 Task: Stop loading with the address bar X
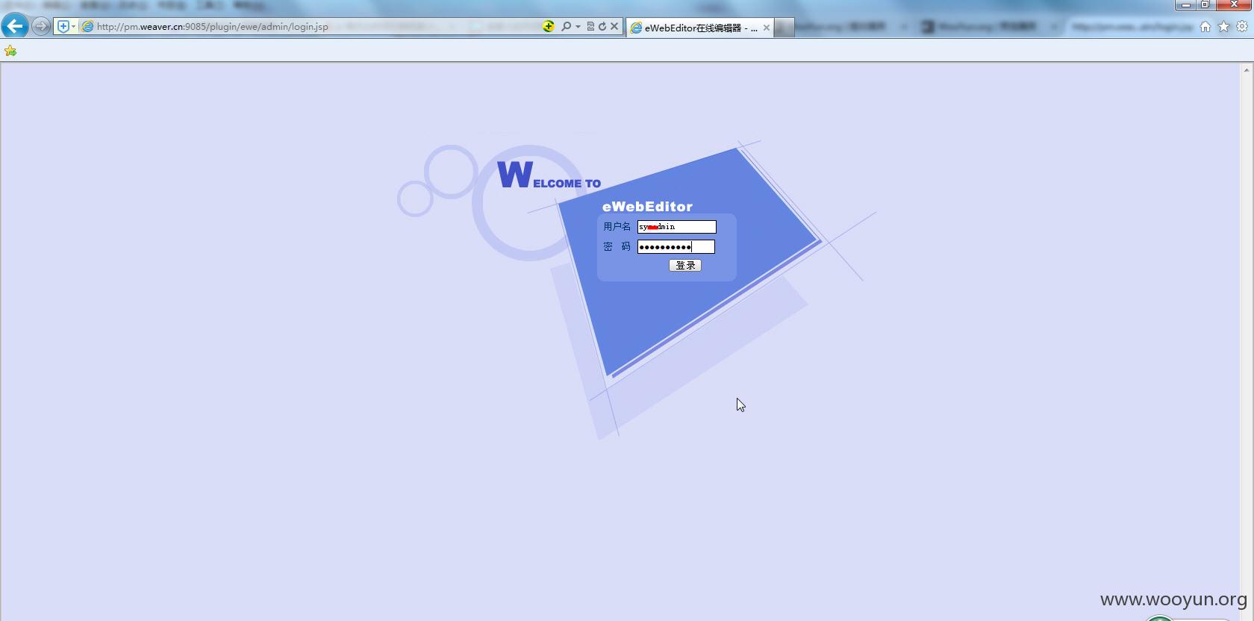614,26
